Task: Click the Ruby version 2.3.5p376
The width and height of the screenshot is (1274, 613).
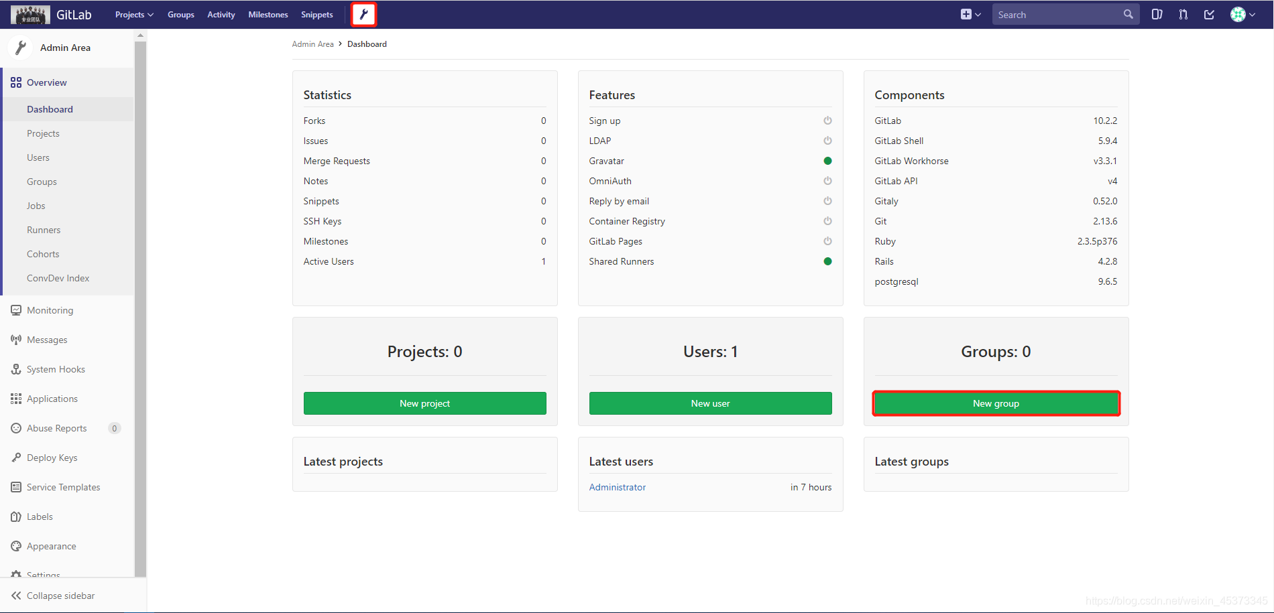Action: point(1097,241)
